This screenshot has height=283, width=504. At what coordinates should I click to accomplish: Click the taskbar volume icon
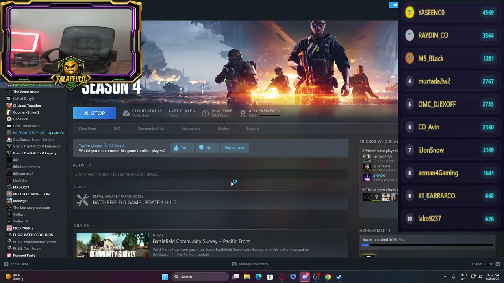(480, 277)
